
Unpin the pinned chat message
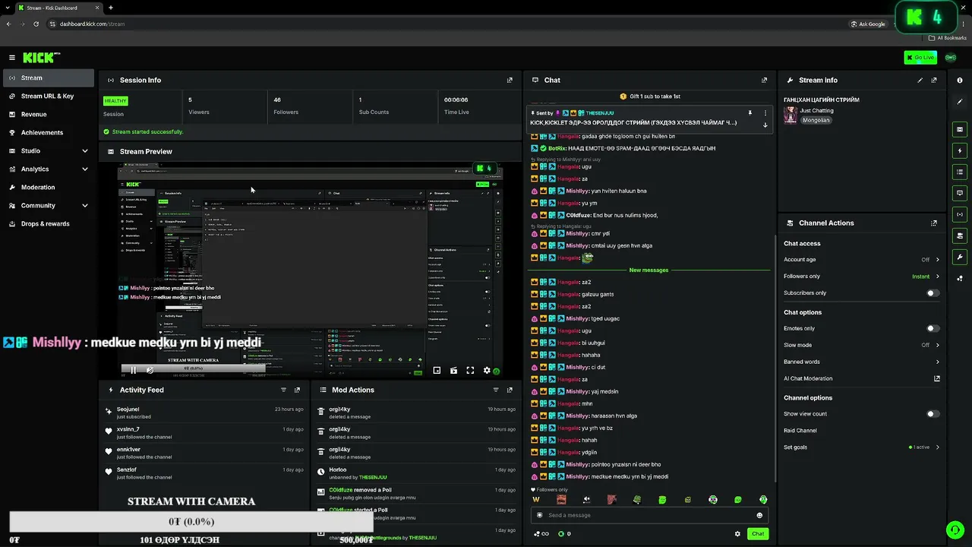click(x=750, y=113)
